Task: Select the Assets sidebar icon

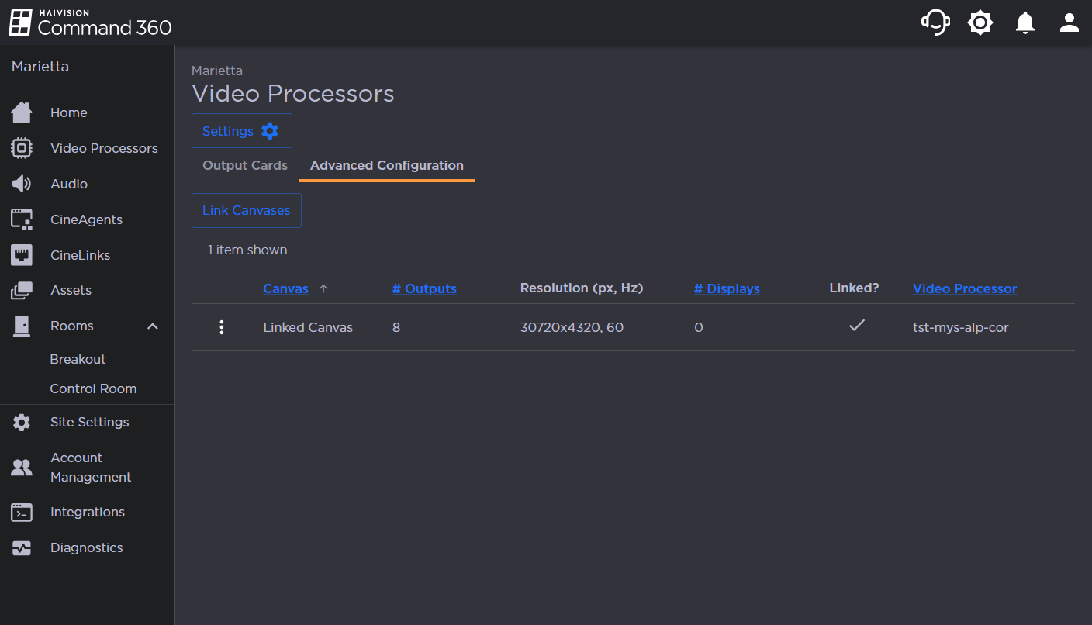Action: 21,290
